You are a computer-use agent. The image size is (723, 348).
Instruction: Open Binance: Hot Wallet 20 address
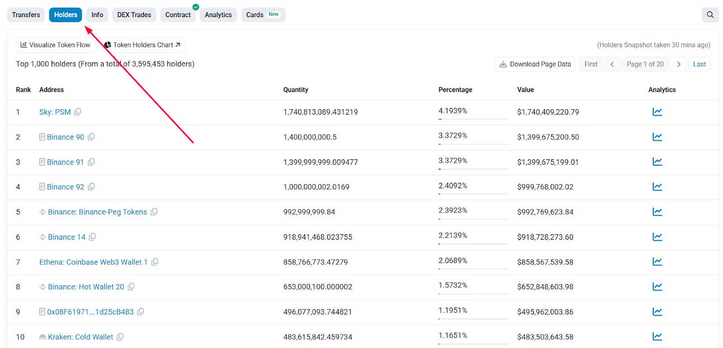86,287
